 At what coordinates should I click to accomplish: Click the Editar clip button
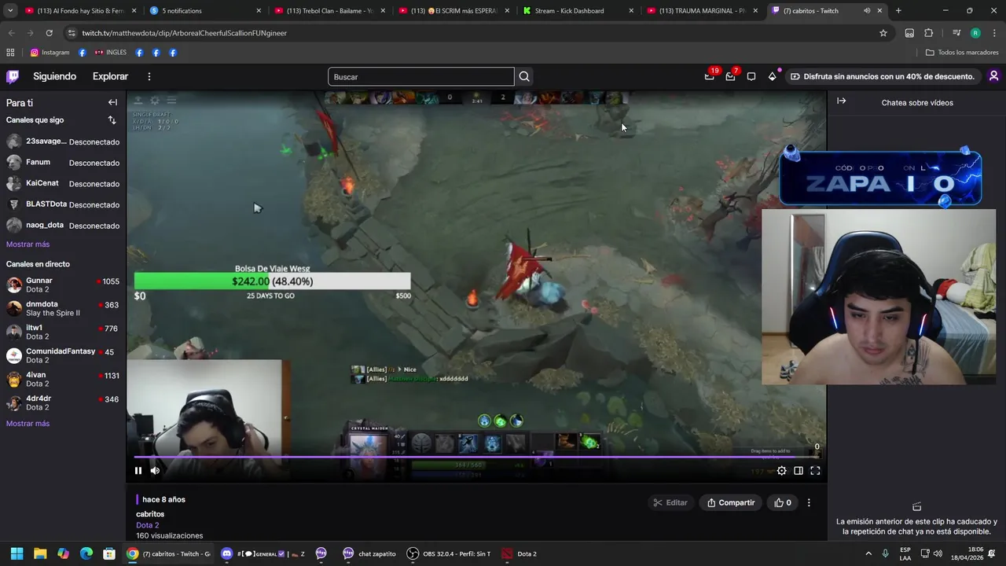point(670,502)
